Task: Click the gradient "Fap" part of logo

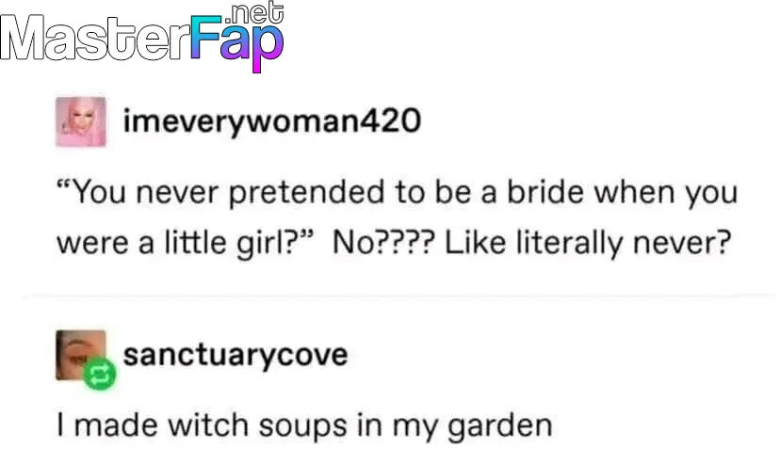Action: click(x=237, y=43)
